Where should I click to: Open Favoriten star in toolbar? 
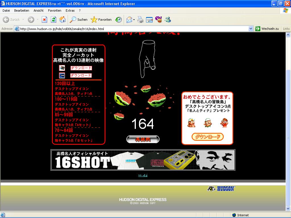101,20
